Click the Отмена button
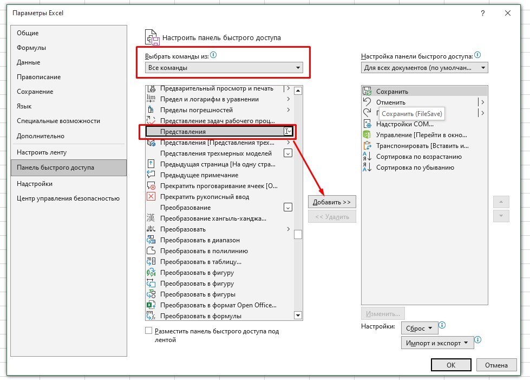 pos(496,365)
